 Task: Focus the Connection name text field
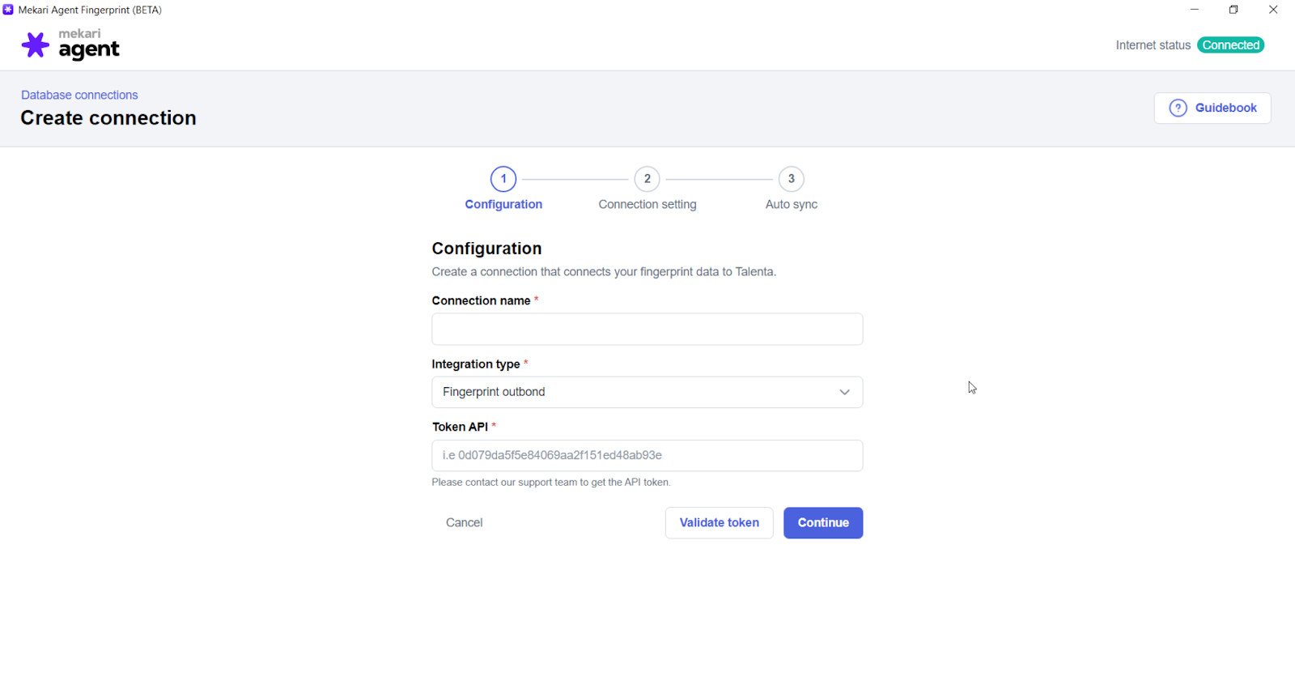[x=647, y=330]
